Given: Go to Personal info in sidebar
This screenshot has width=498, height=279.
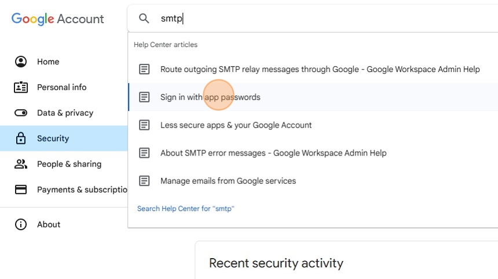Looking at the screenshot, I should coord(61,87).
